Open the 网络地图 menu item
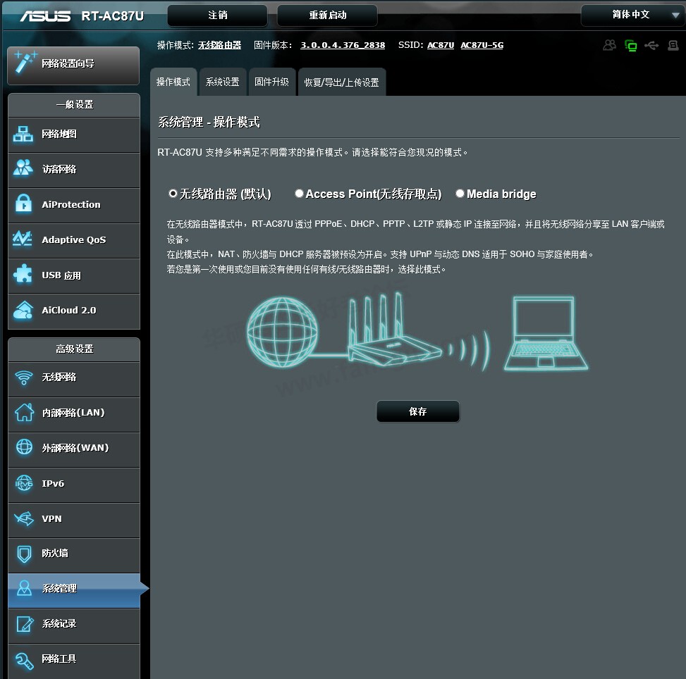The image size is (686, 679). (x=74, y=135)
